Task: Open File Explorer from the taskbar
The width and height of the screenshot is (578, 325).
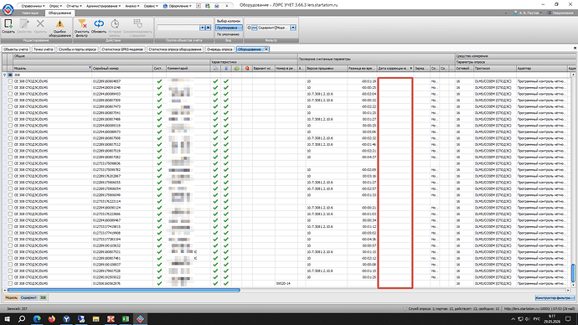Action: click(x=95, y=319)
